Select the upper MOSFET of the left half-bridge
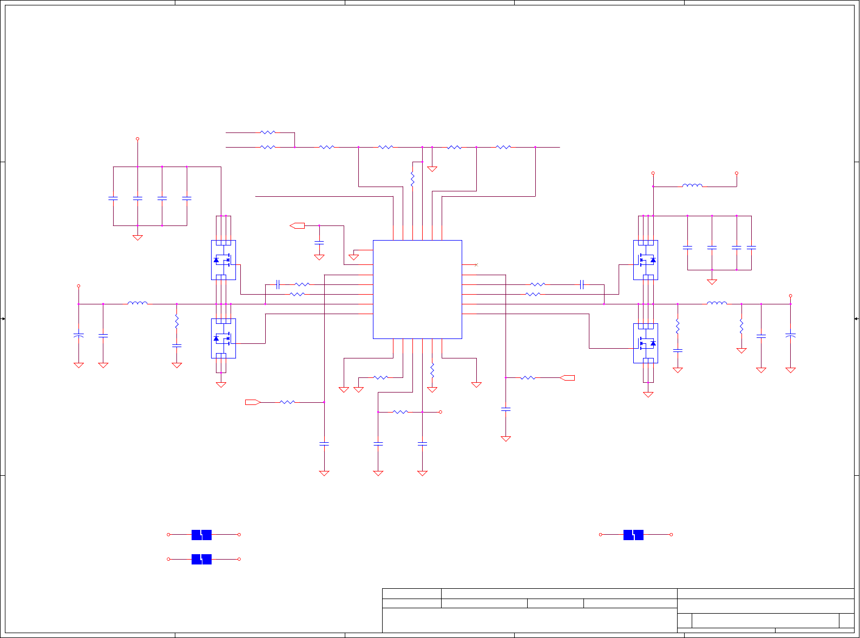 (223, 260)
